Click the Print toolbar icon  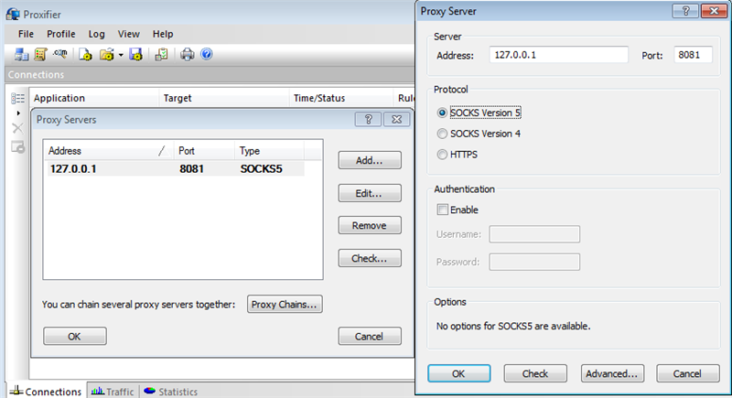coord(188,55)
